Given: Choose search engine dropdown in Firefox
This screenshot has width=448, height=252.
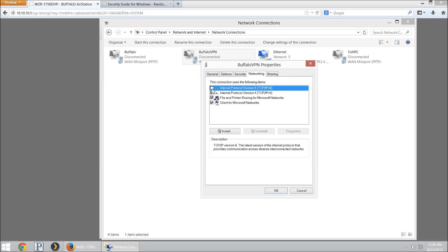Looking at the screenshot, I should (x=328, y=13).
